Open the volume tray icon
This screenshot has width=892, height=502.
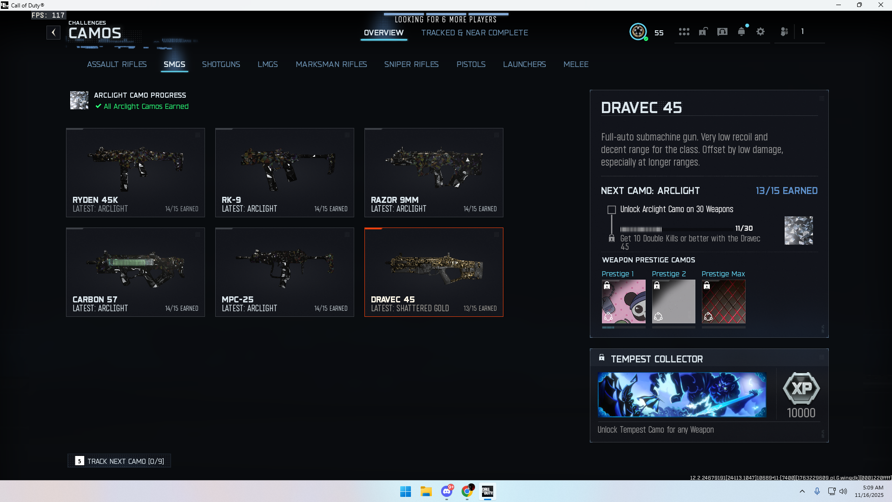[843, 491]
